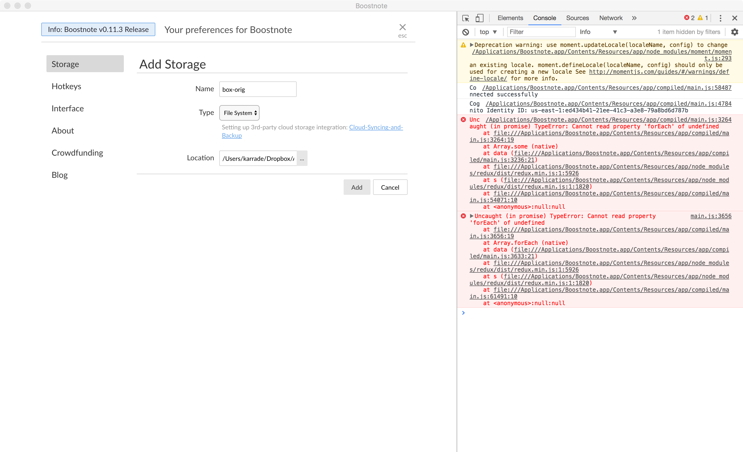Open the DevTools three-dot menu

(x=720, y=18)
